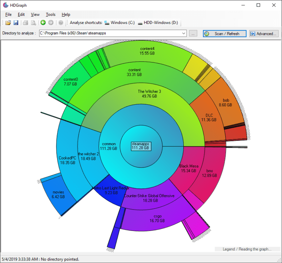Click the Print toolbar icon

click(x=24, y=23)
